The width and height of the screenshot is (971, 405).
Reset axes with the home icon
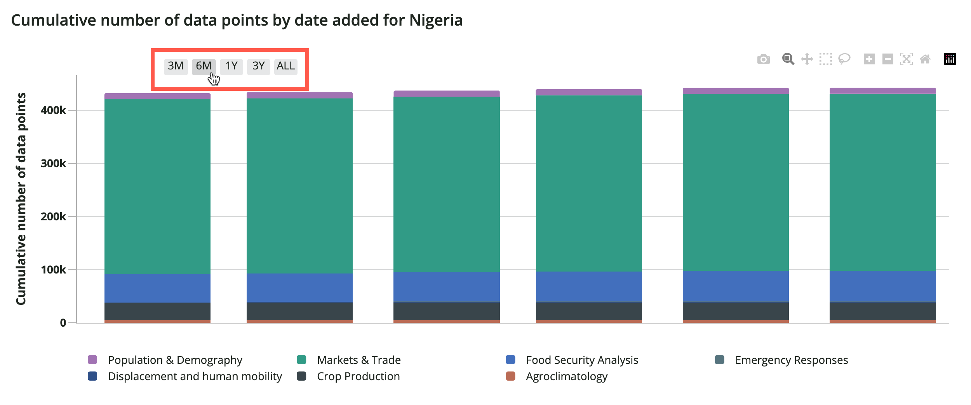(925, 59)
